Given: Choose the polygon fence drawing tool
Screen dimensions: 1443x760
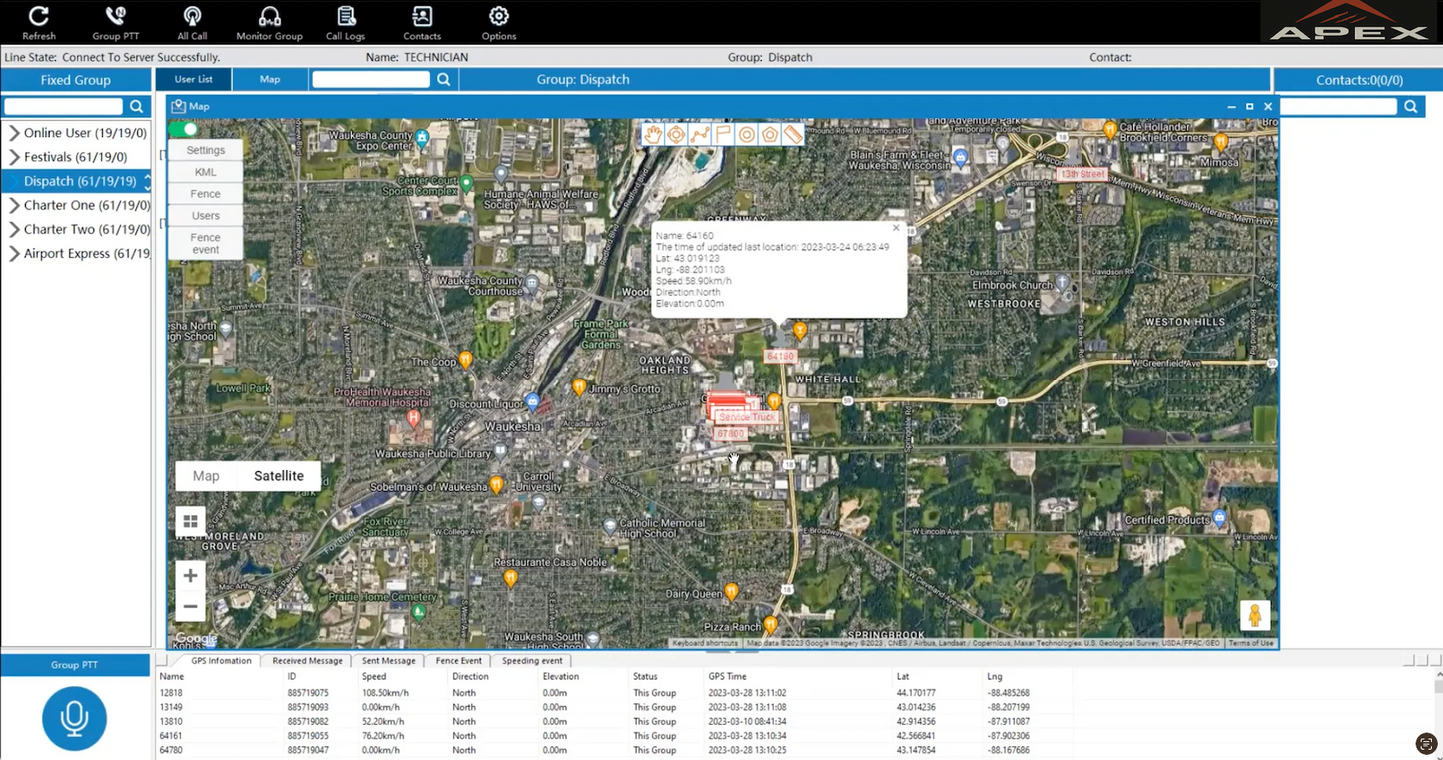Looking at the screenshot, I should point(770,134).
